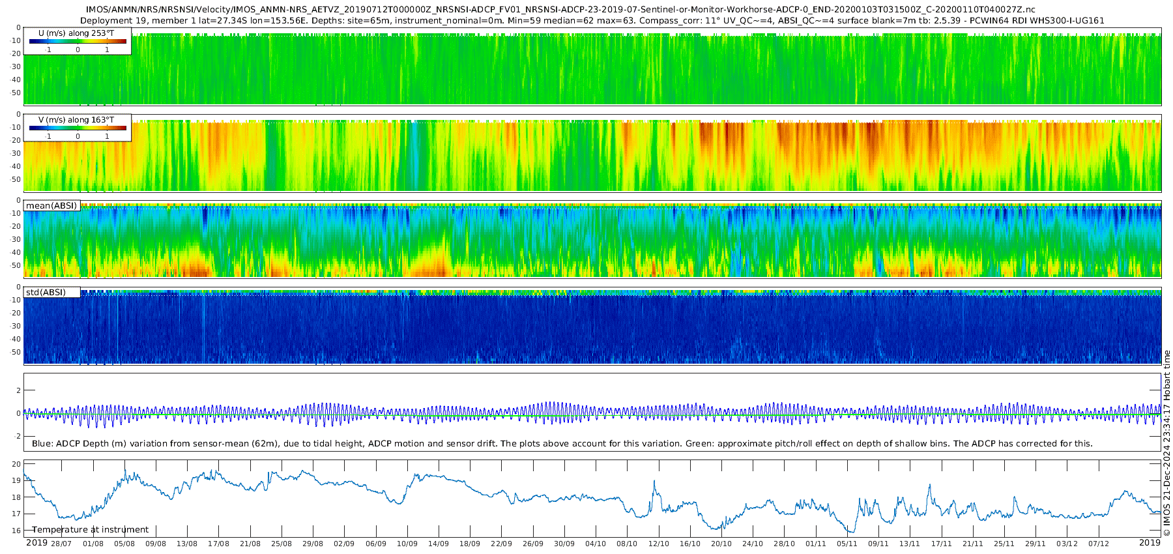Click the ADCP Depth variation caption text
The image size is (1173, 554).
(562, 444)
